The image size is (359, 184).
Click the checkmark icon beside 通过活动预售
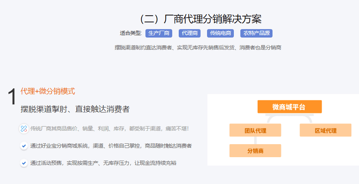pos(24,163)
